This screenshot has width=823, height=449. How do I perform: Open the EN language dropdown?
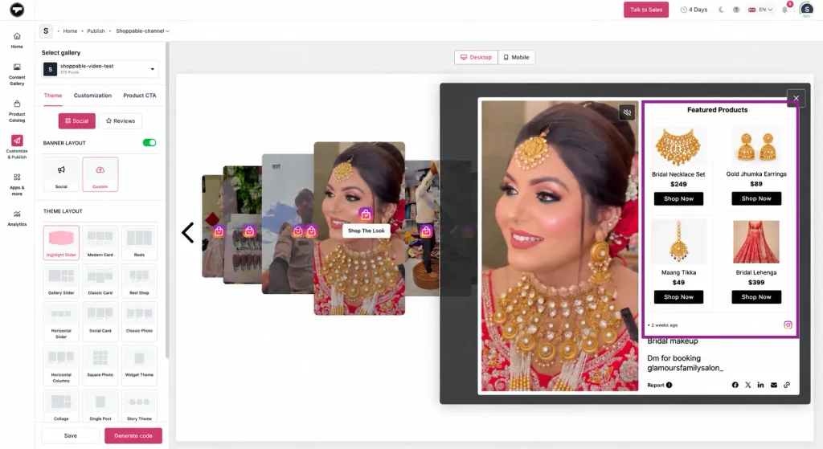(x=760, y=10)
